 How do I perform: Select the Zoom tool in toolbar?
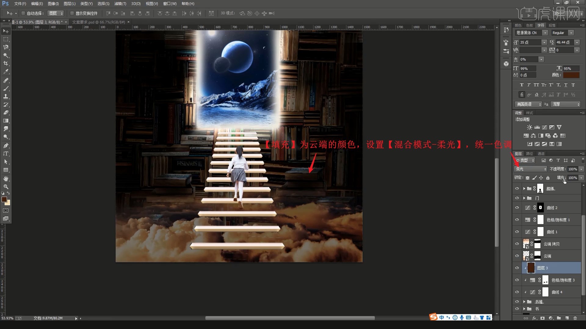[6, 186]
